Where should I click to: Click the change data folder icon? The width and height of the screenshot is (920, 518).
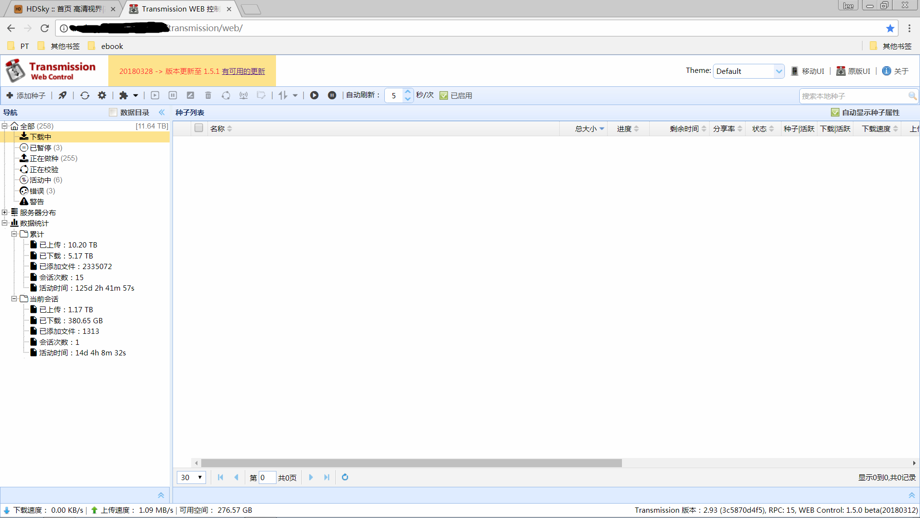click(x=261, y=95)
